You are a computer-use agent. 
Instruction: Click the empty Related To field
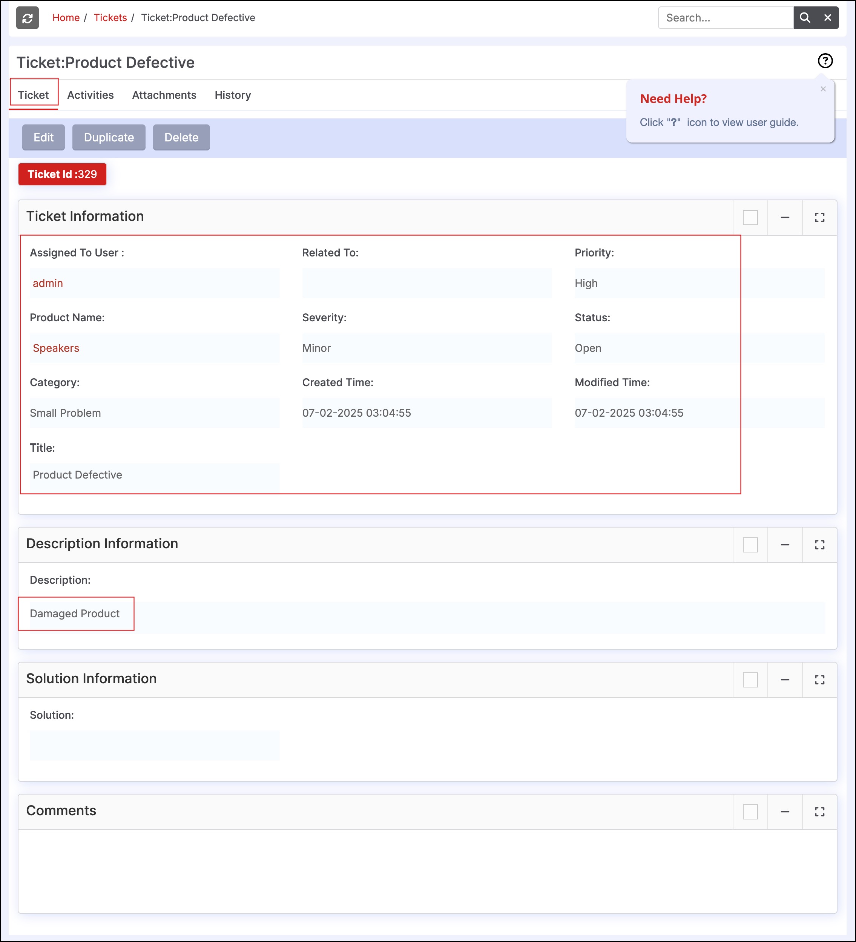point(427,283)
